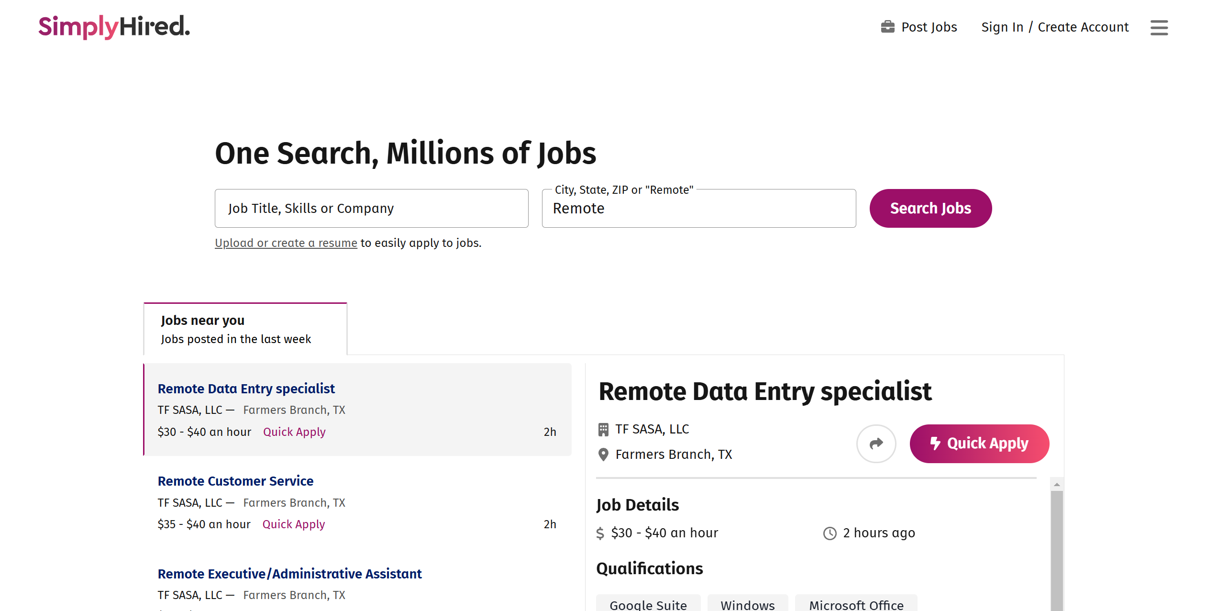Select the Windows qualification tag
This screenshot has width=1206, height=611.
747,604
